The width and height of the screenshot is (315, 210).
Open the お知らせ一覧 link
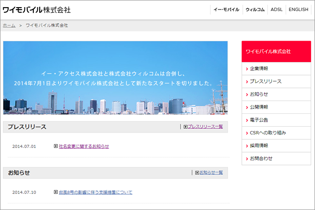click(x=211, y=172)
